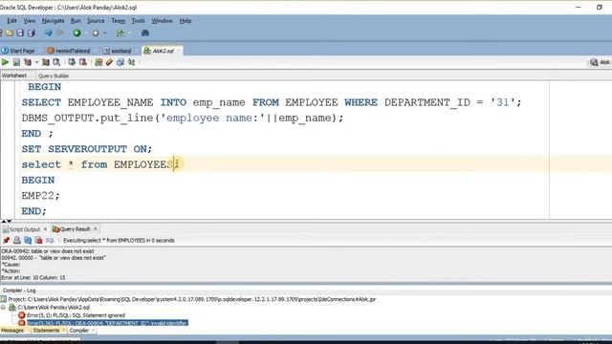Click the green Back navigation icon
This screenshot has height=344, width=612.
pyautogui.click(x=76, y=33)
